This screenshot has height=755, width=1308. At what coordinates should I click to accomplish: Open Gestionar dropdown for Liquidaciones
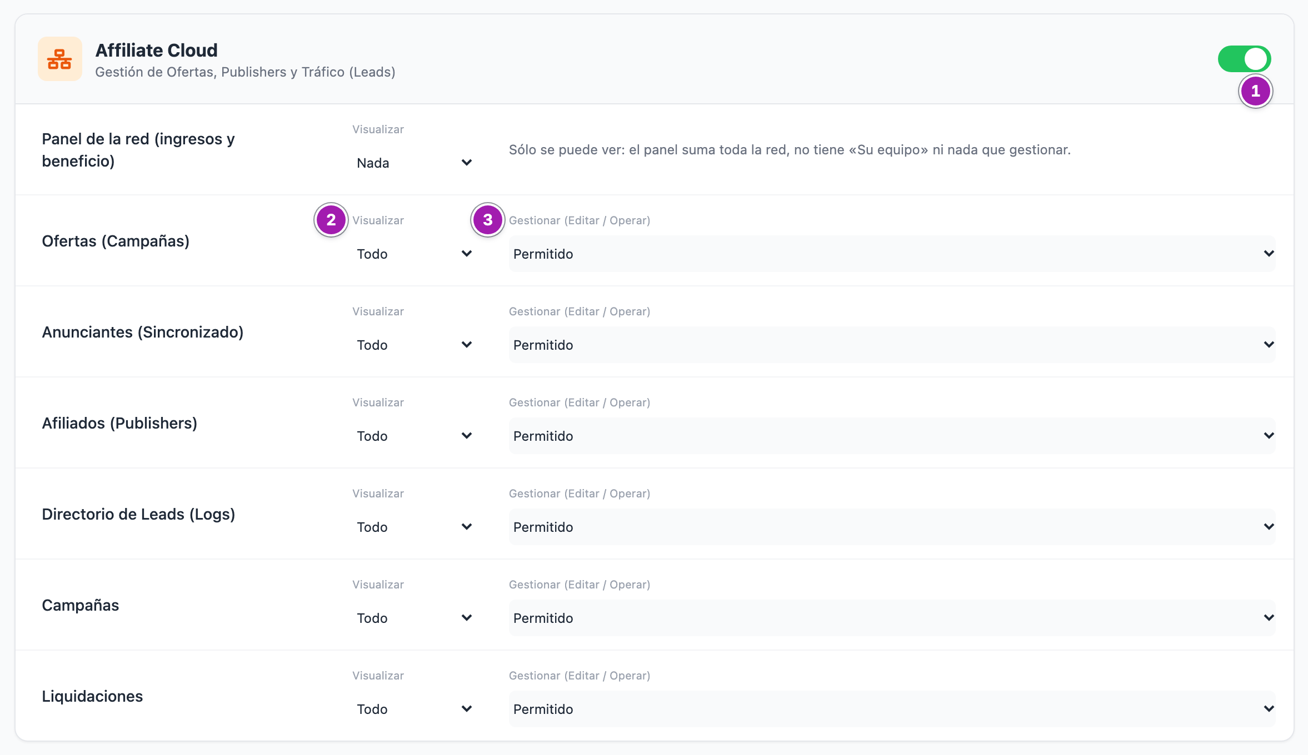[x=892, y=709]
